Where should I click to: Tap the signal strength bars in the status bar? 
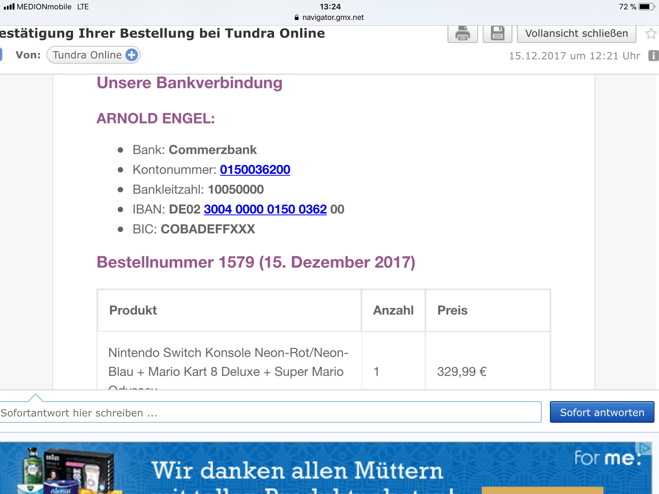pyautogui.click(x=9, y=6)
